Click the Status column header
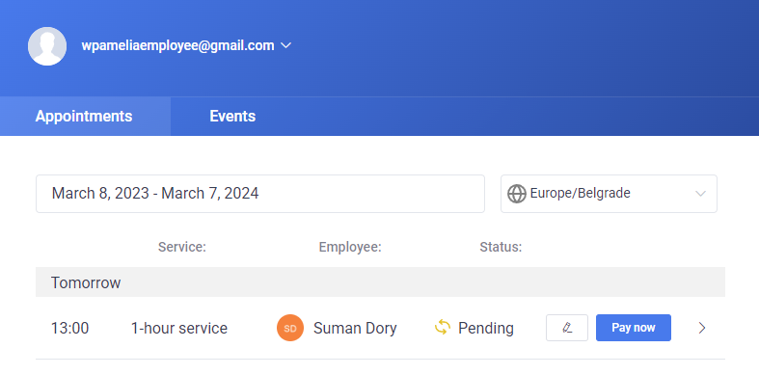The width and height of the screenshot is (759, 375). click(x=501, y=247)
